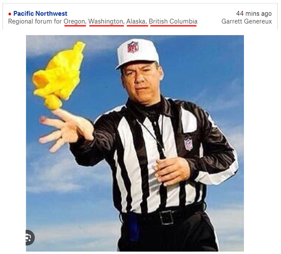281x254 pixels.
Task: Open the Pacific Northwest forum link
Action: pos(40,13)
